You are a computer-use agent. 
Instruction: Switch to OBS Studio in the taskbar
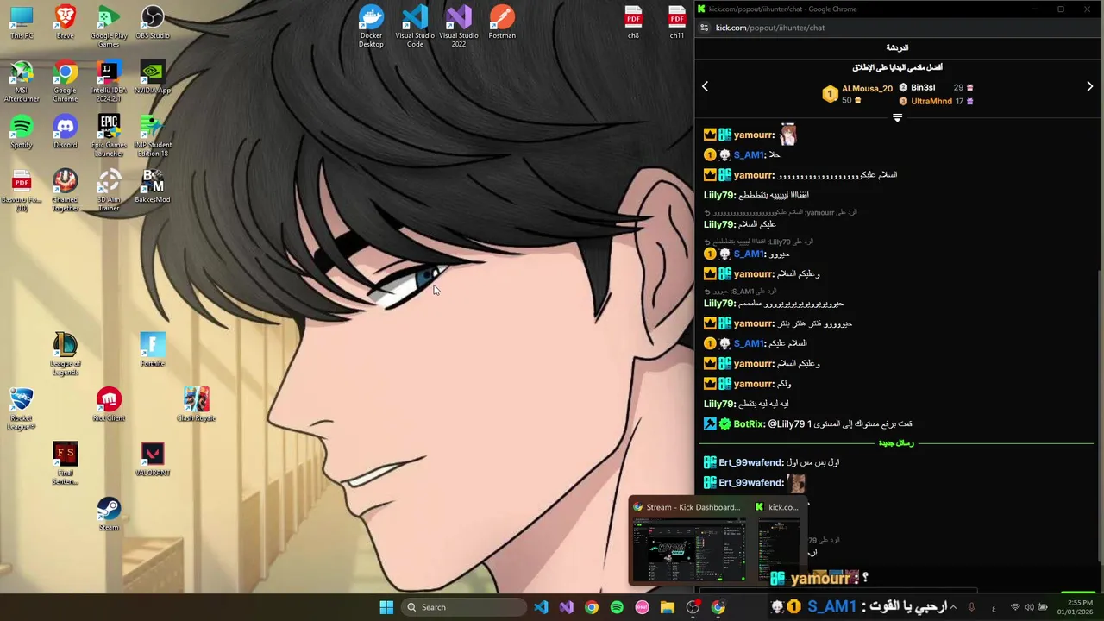click(x=693, y=607)
